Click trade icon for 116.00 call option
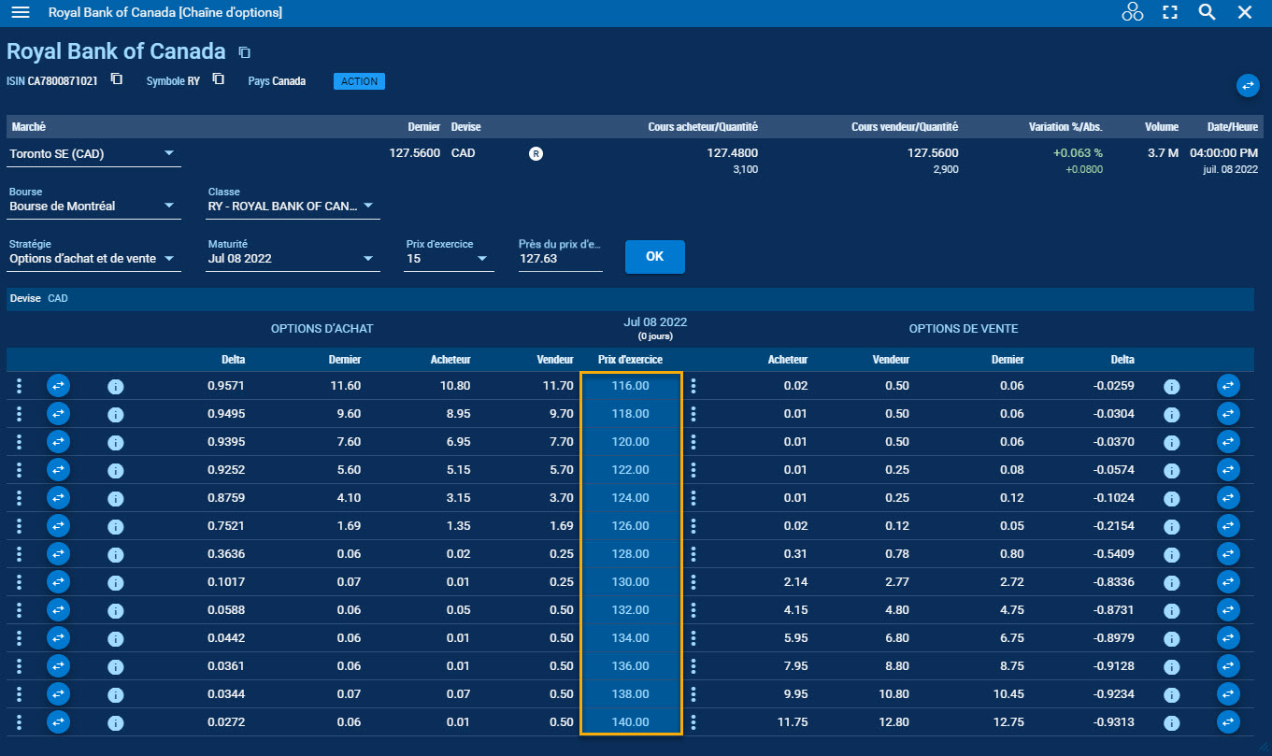The image size is (1272, 756). coord(58,386)
